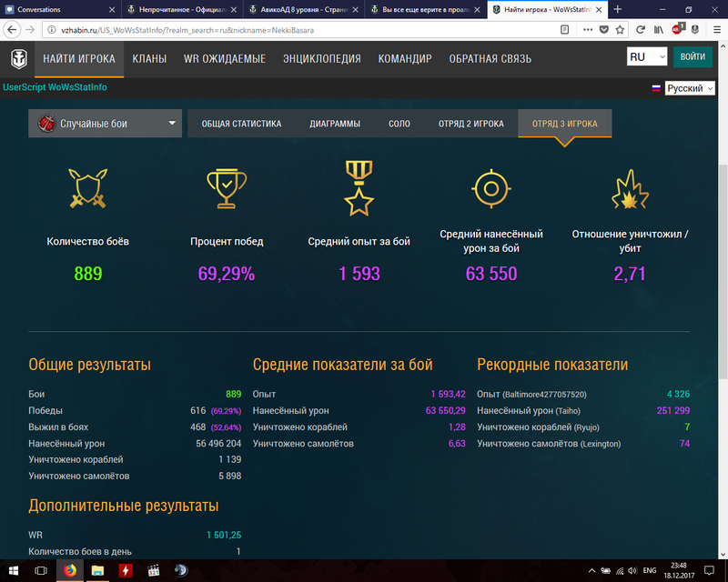728x582 pixels.
Task: Open the clapperboard video app on taskbar
Action: [x=153, y=570]
